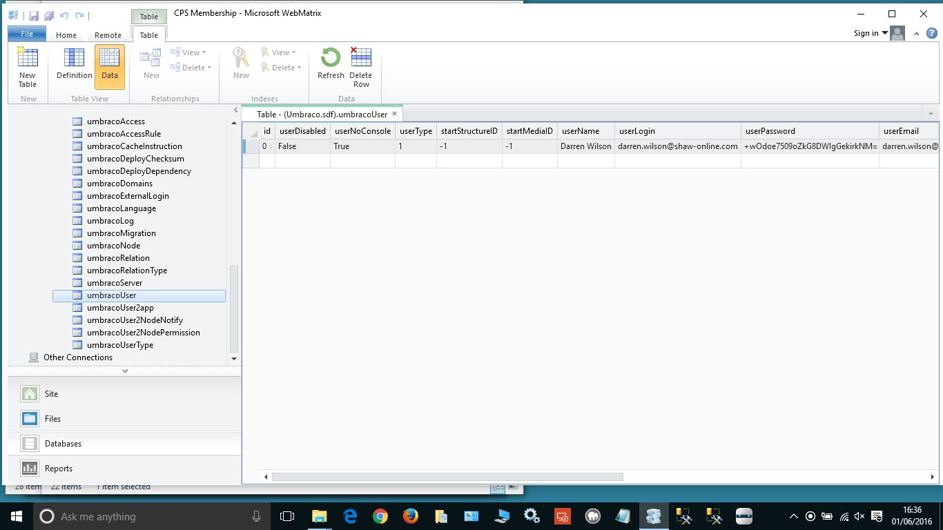The height and width of the screenshot is (530, 943).
Task: Close the umbracoUser table tab
Action: point(395,114)
